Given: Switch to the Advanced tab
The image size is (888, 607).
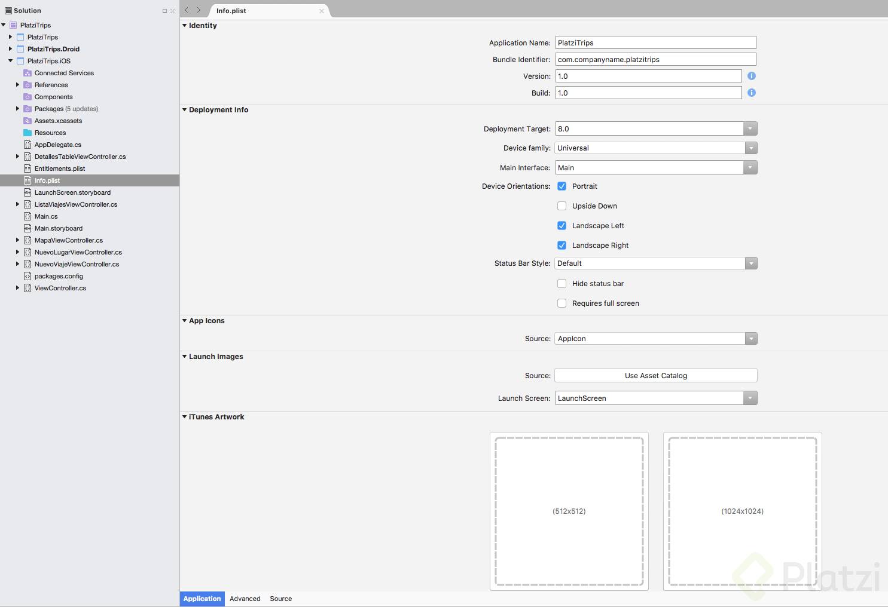Looking at the screenshot, I should 245,599.
